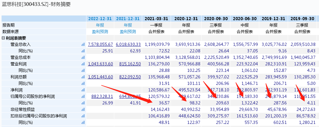This screenshot has height=127, width=319.
Task: Click 一季报 under 2021-03-31
Action: 156,25
